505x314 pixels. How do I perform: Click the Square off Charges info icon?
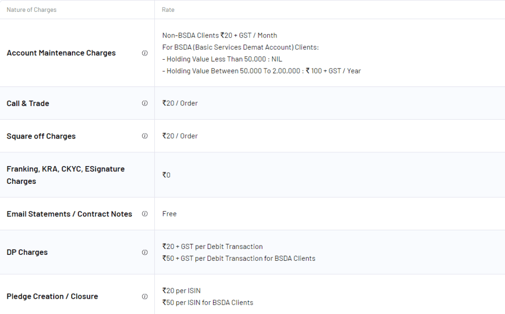[x=144, y=136]
